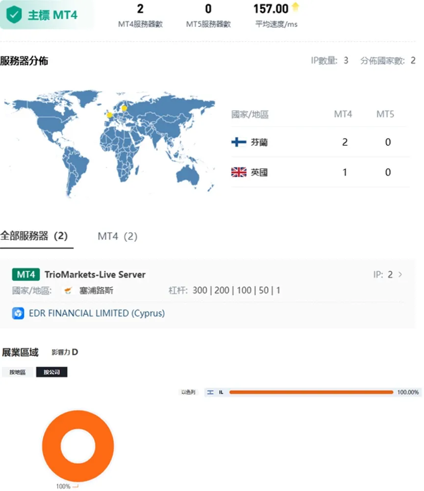Click the MT4 count 1 in UK row

point(345,172)
